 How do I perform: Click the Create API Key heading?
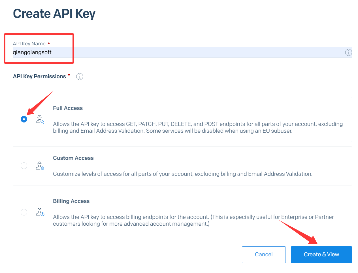[54, 14]
